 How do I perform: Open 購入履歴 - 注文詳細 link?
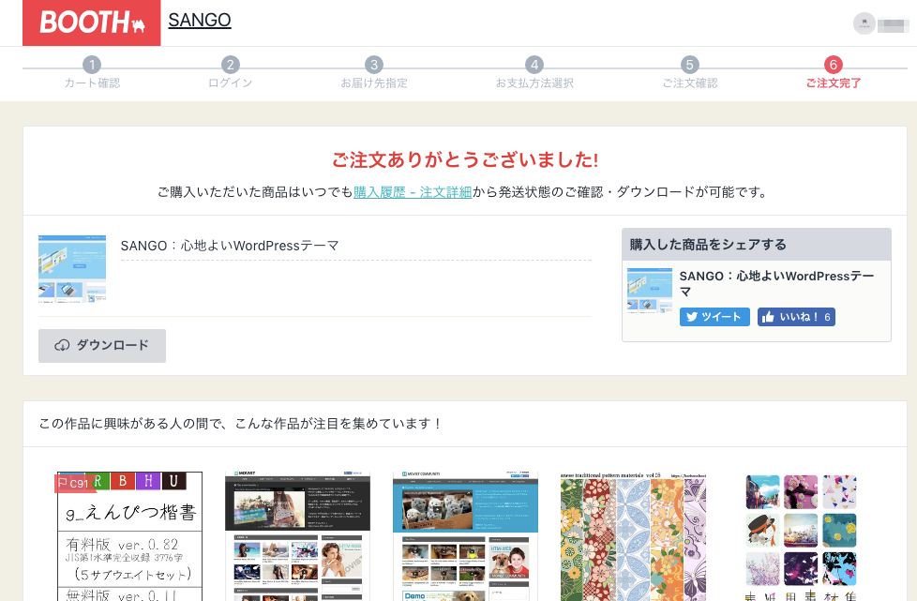point(413,192)
